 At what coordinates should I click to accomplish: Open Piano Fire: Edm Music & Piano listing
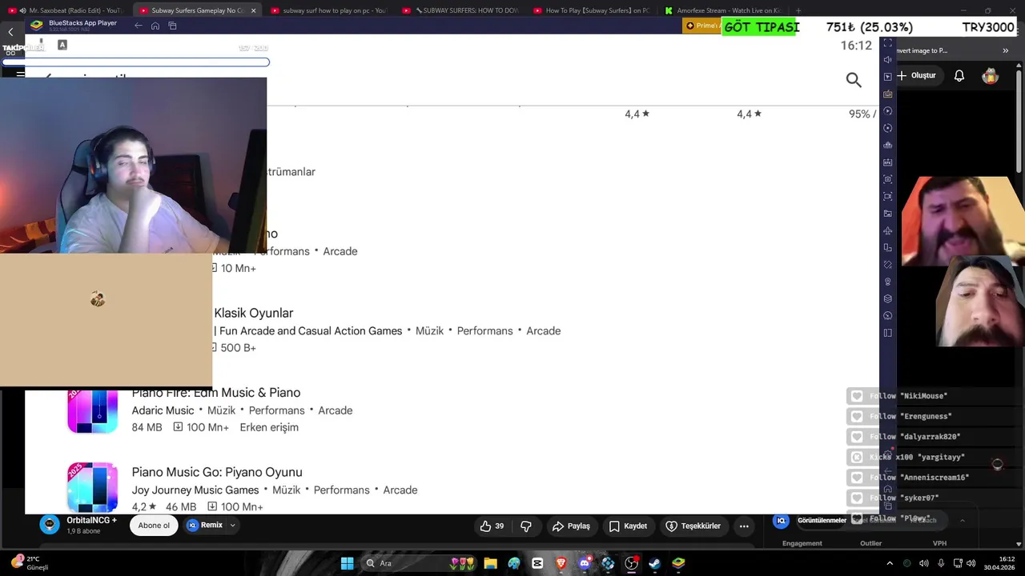216,393
